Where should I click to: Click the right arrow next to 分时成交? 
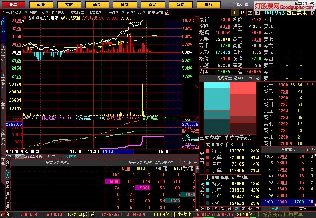(x=308, y=150)
